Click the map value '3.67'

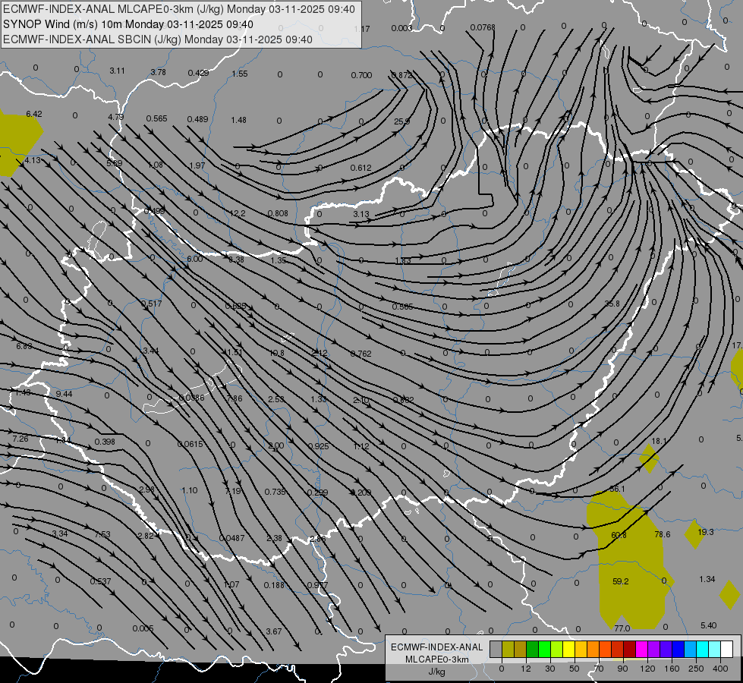pos(274,631)
